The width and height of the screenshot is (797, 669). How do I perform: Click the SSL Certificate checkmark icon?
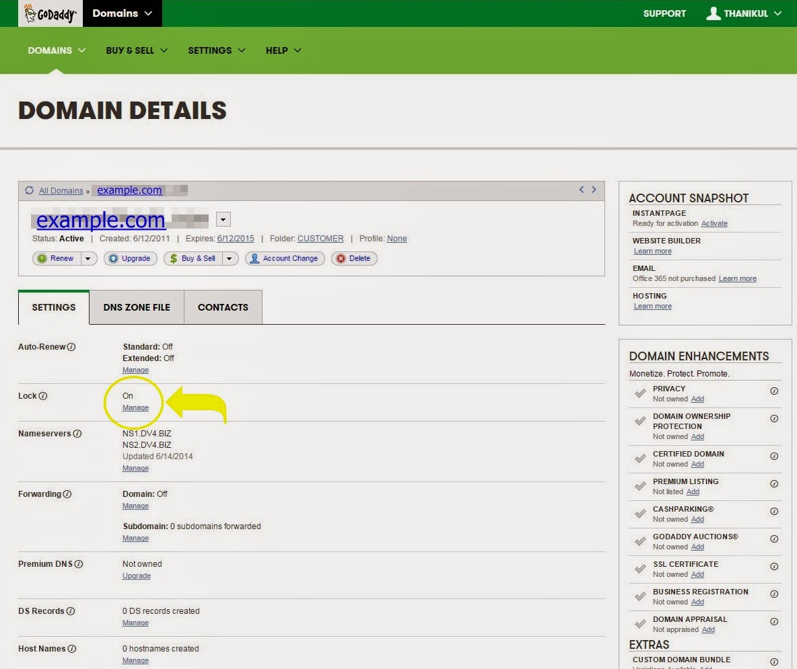point(640,569)
